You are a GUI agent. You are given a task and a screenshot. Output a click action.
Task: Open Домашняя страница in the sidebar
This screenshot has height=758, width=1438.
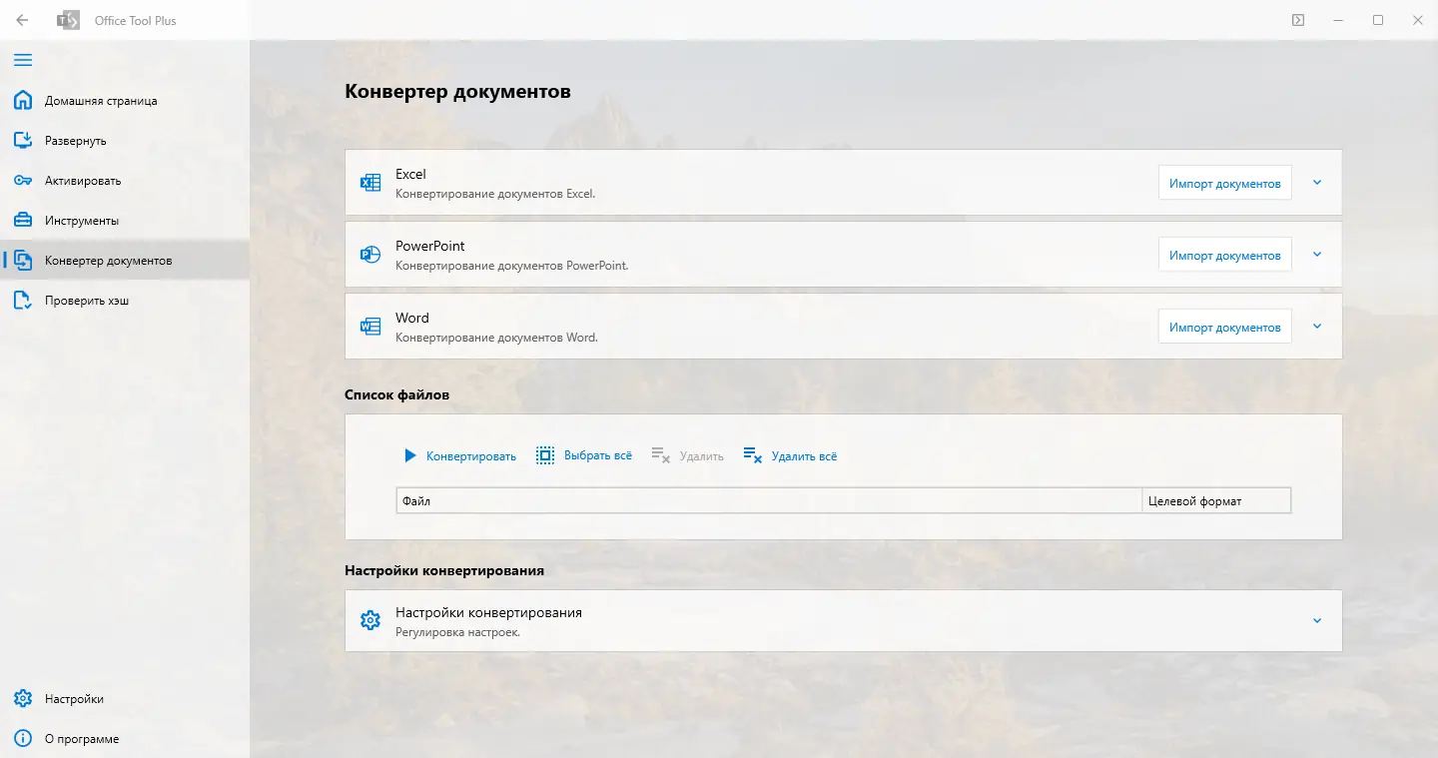[x=125, y=101]
